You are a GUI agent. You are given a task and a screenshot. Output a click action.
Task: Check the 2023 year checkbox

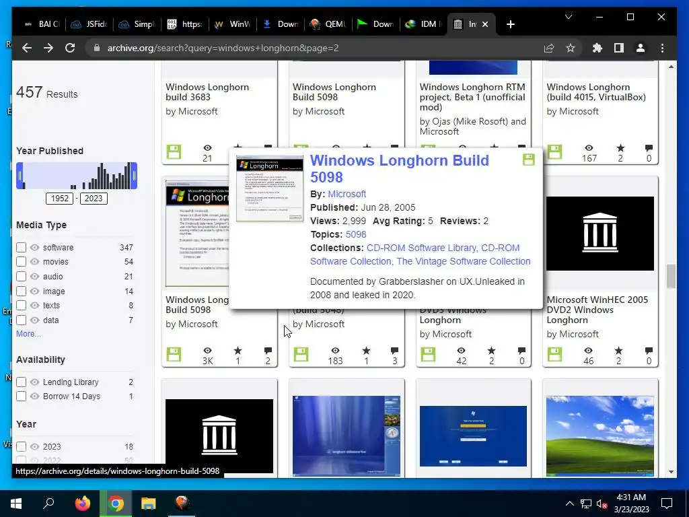(21, 447)
